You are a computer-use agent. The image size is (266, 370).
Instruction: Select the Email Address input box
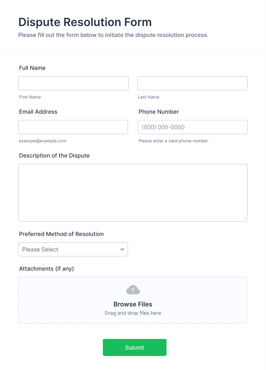pyautogui.click(x=73, y=127)
